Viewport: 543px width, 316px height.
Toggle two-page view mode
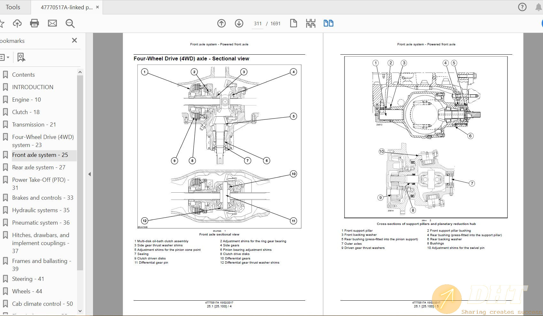[328, 23]
